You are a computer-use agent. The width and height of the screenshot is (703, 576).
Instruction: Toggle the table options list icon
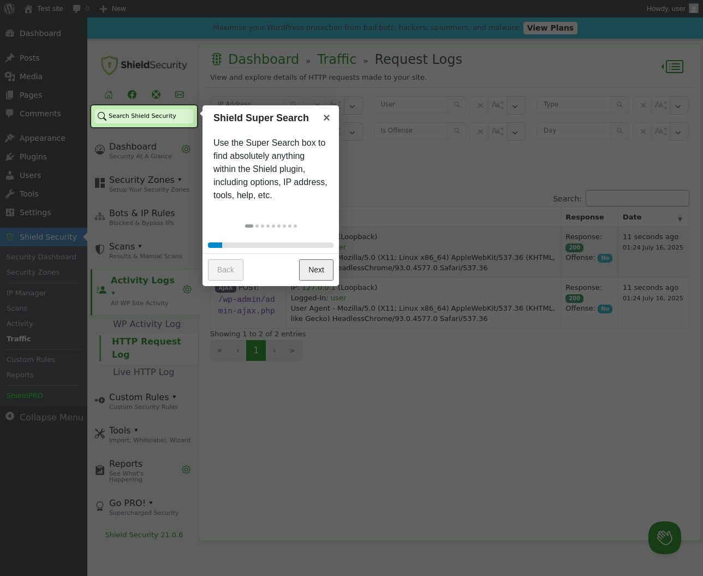pyautogui.click(x=673, y=67)
